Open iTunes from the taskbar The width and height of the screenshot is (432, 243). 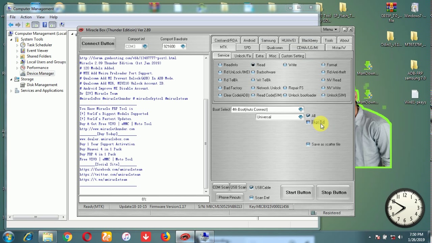pos(126,237)
